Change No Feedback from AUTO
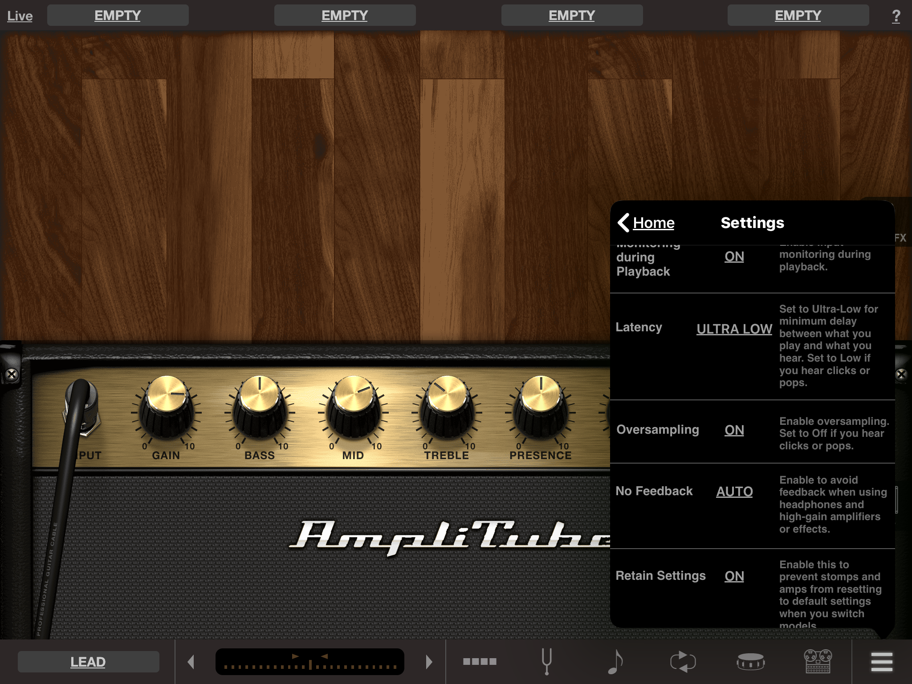Screen dimensions: 912x684 point(734,492)
